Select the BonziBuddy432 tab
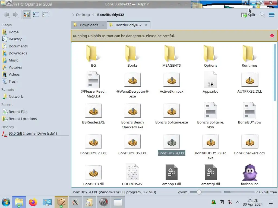This screenshot has height=208, width=278. coord(128,25)
